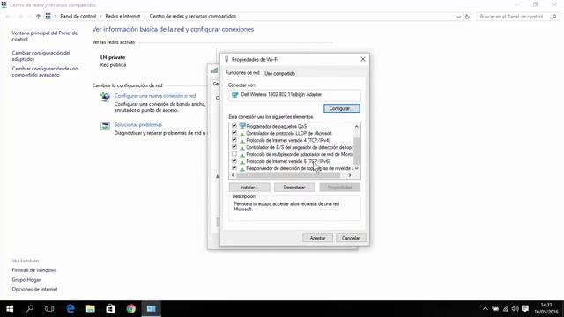564x317 pixels.
Task: Click the search magnifier in the search box
Action: click(x=554, y=17)
